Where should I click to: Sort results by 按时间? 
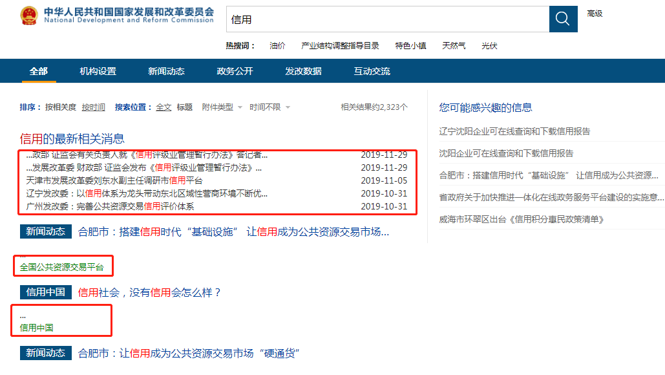(93, 107)
